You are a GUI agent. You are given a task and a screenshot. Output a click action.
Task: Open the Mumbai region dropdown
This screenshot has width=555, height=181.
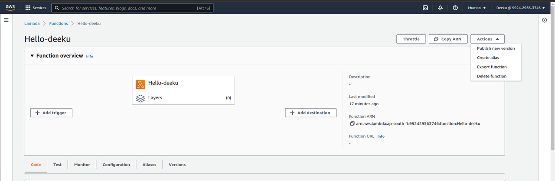pyautogui.click(x=477, y=8)
